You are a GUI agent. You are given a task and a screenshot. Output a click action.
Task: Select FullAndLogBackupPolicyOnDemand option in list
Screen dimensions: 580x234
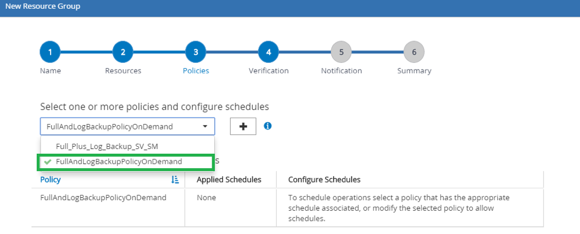(x=126, y=162)
